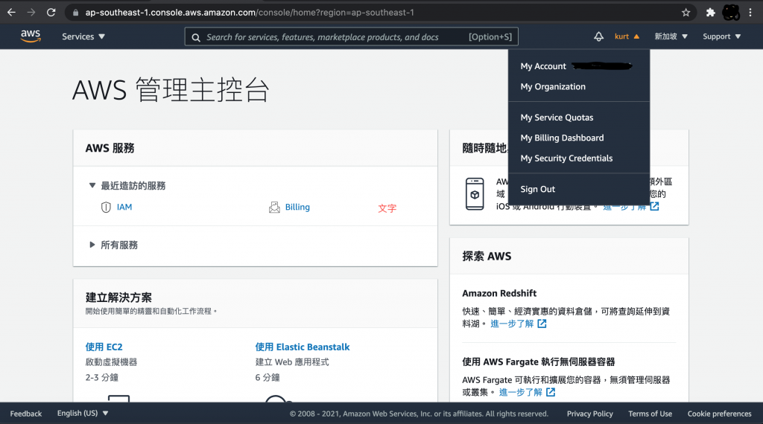Choose Sign Out from the menu

coord(537,189)
